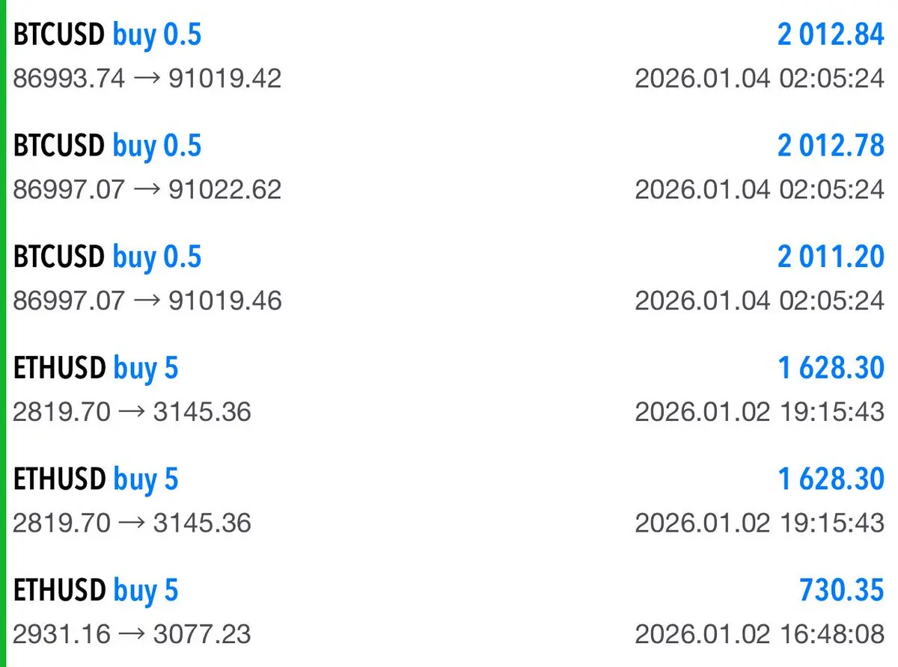
Task: Tap the BTCUSD label above 86997.07 → 91022.62
Action: click(x=58, y=146)
